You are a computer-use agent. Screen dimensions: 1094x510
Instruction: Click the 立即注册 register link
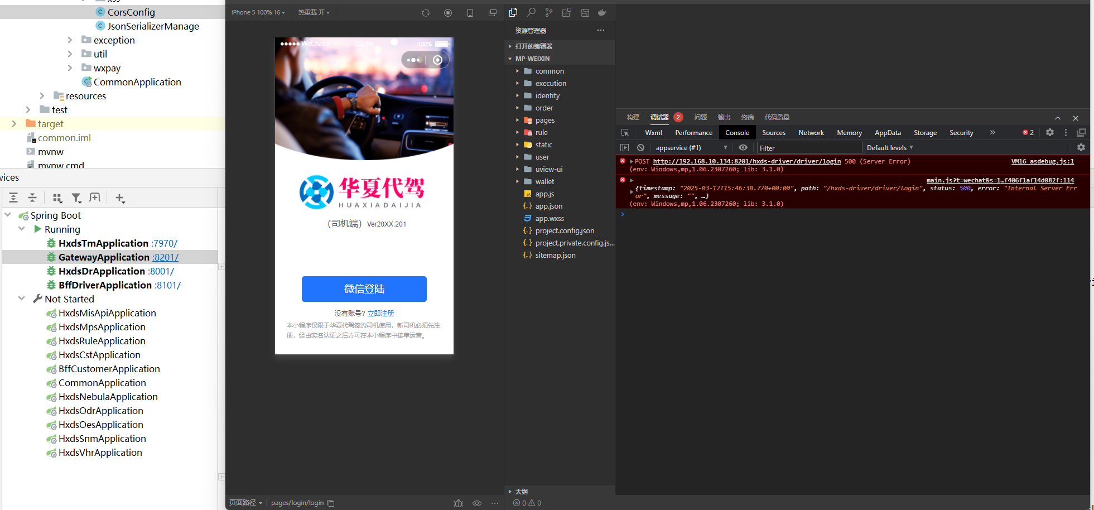pos(380,314)
